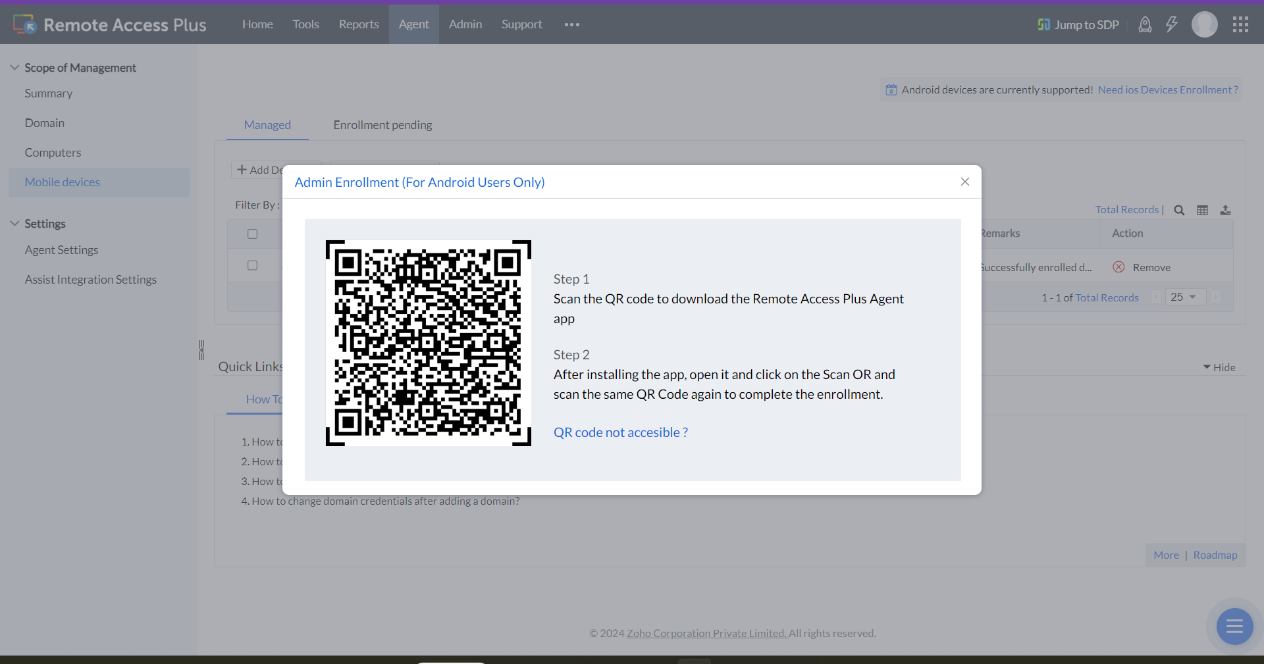Click the sidebar collapse handle
Screen dimensions: 1264x664
coord(201,350)
